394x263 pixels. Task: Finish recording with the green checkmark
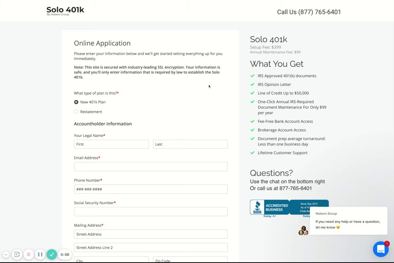[52, 254]
